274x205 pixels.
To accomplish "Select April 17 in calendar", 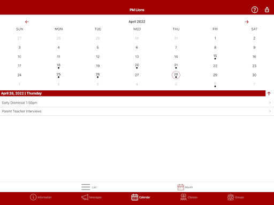I will coord(19,66).
